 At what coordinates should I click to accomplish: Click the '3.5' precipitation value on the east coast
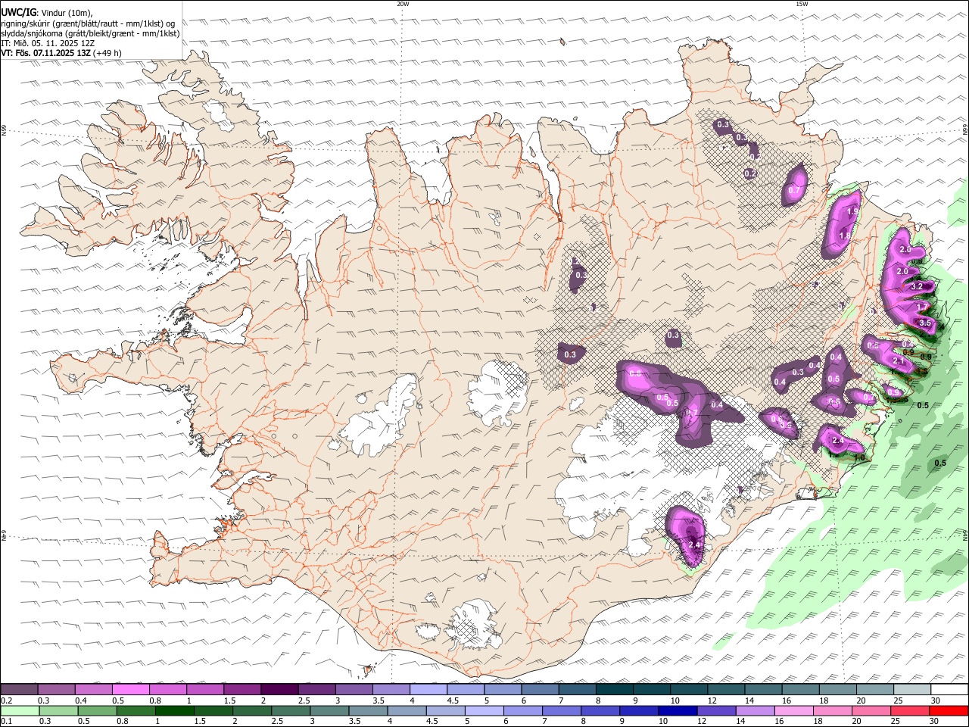[x=925, y=323]
